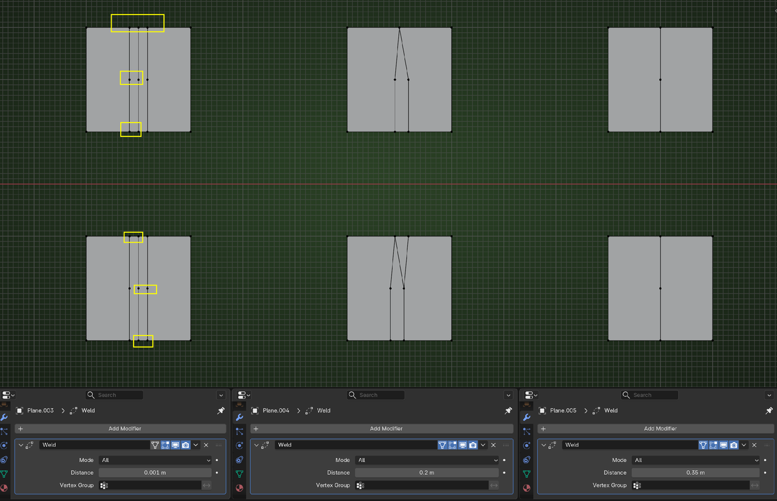Screen dimensions: 777x501
Task: Open Particle properties in the middle panel
Action: click(x=239, y=431)
